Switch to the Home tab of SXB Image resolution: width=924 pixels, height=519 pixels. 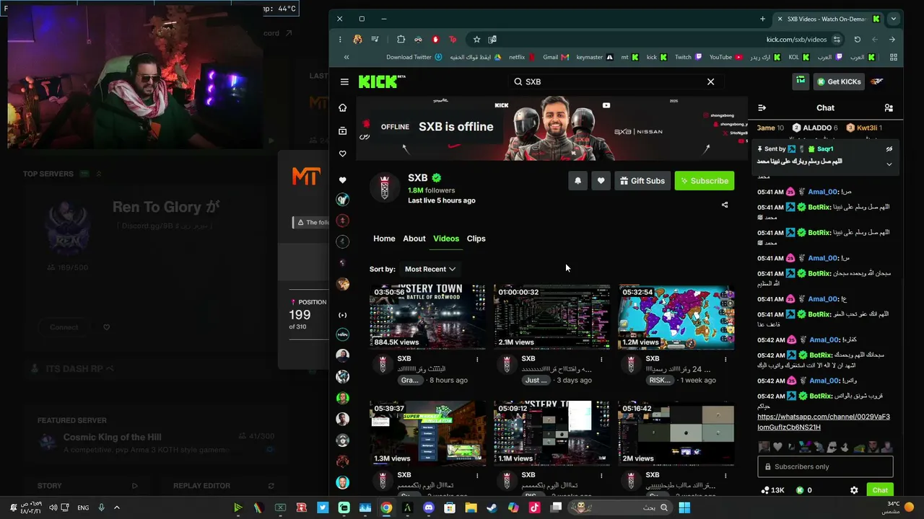pyautogui.click(x=384, y=239)
